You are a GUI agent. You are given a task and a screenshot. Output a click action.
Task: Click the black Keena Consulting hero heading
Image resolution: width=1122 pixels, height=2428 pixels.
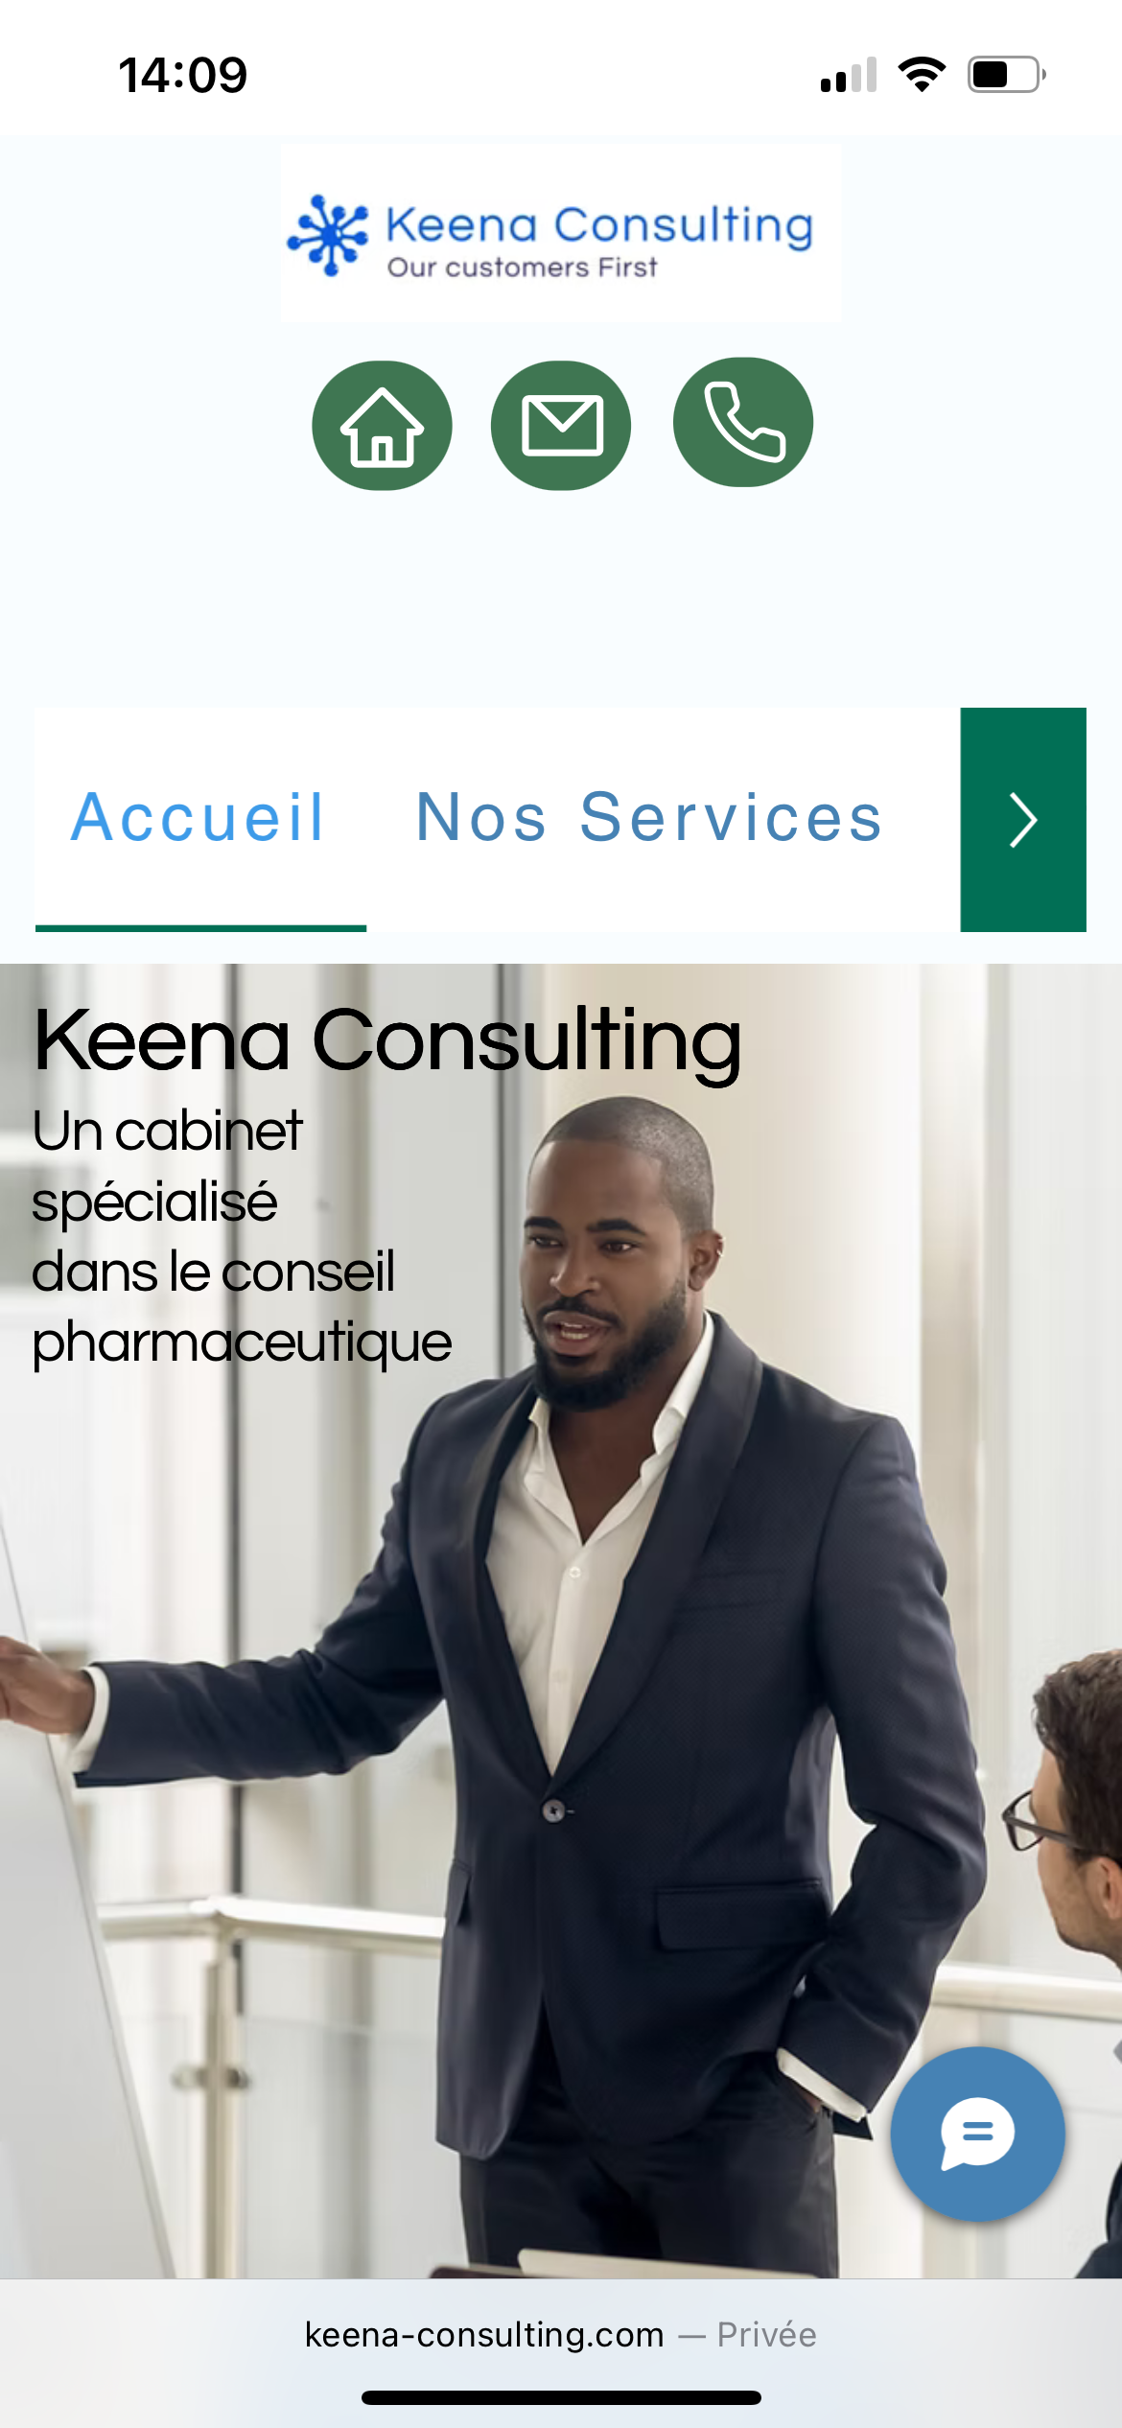pos(387,1040)
